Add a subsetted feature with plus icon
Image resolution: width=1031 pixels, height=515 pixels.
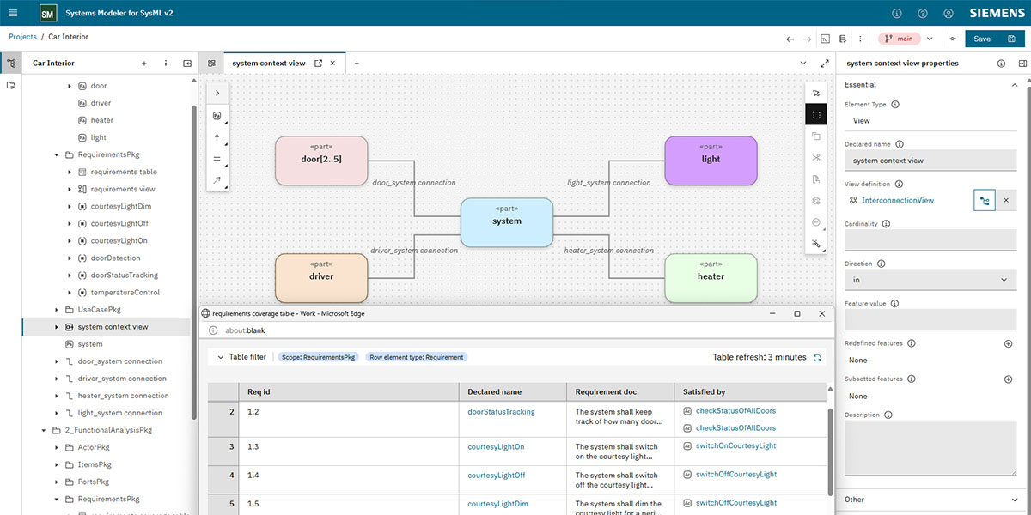click(x=1009, y=379)
